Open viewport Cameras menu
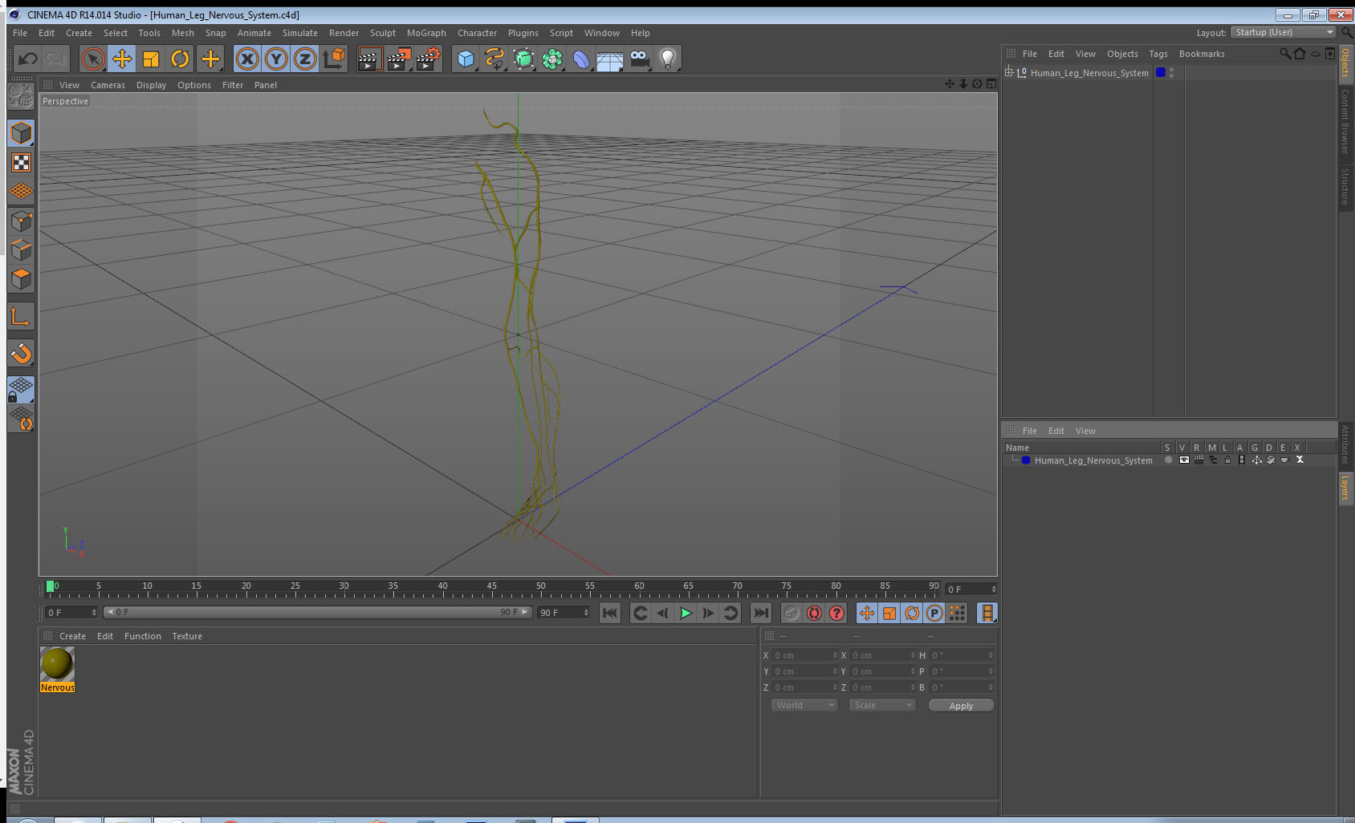 (x=108, y=85)
